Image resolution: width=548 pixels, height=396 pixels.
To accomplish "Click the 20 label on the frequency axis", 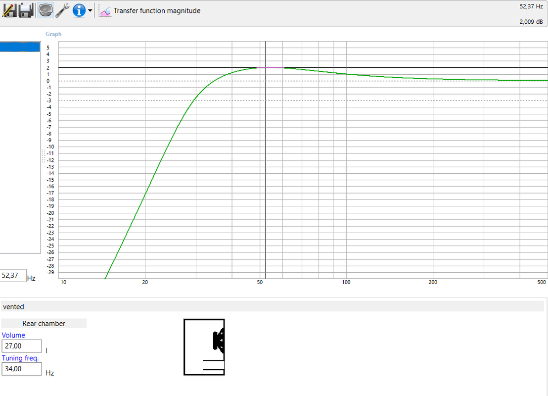I will coord(145,282).
